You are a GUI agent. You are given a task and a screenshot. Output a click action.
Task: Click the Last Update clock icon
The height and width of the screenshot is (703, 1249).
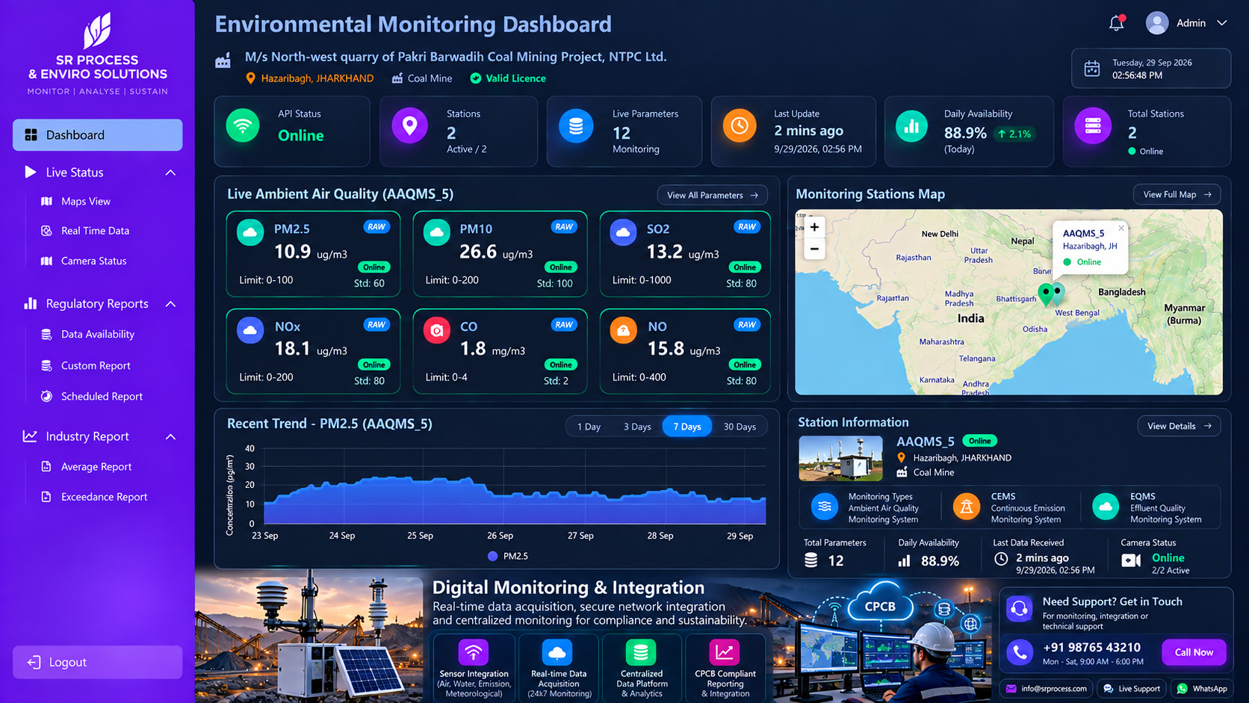(740, 126)
